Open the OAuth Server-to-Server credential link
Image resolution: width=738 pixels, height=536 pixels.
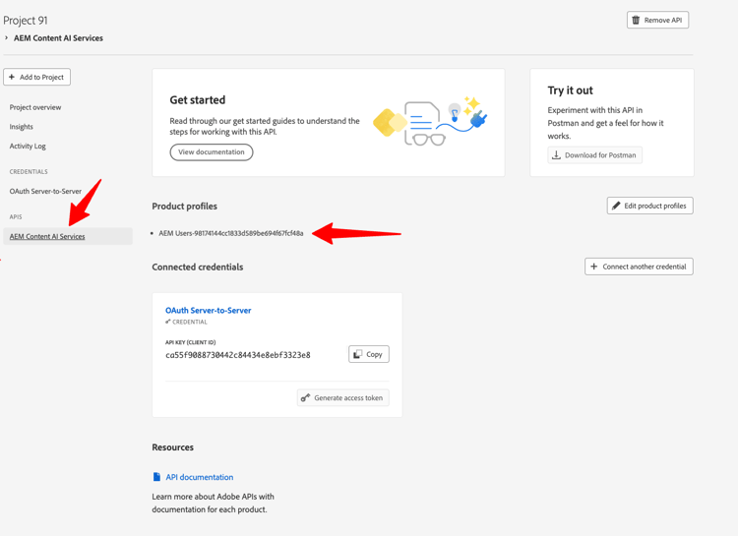(208, 310)
